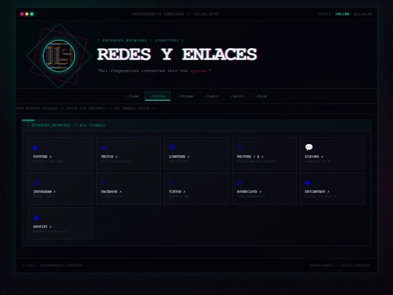The width and height of the screenshot is (393, 295).
Task: Open the LINKTREE link title
Action: [x=177, y=157]
